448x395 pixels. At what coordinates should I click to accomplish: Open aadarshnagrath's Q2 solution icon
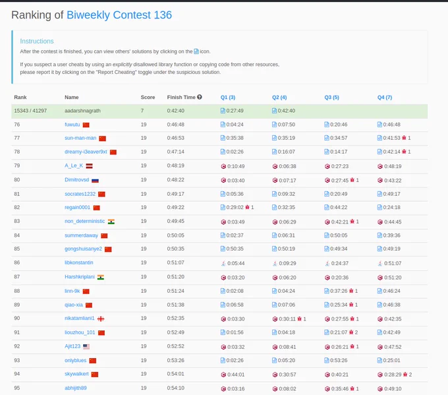tap(274, 111)
